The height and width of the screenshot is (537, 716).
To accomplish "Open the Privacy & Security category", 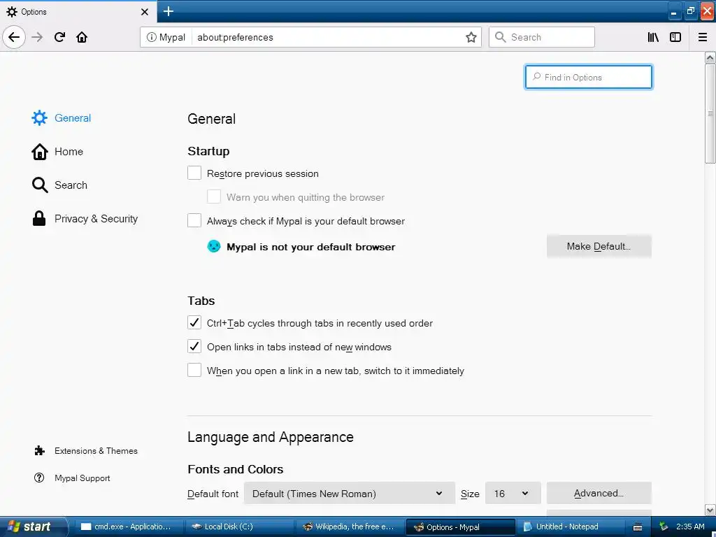I will 85,219.
